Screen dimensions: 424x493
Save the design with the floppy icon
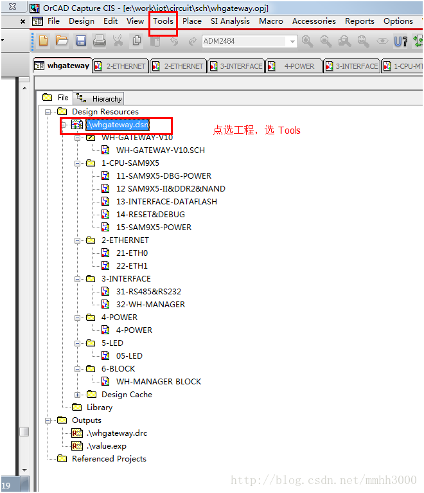(x=81, y=41)
